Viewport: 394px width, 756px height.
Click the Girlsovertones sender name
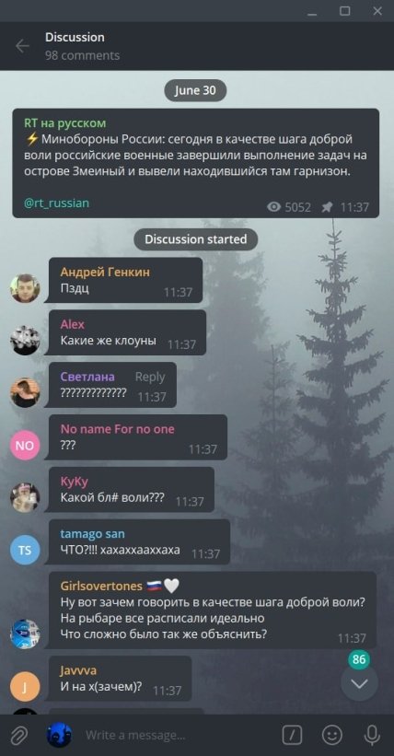click(101, 586)
